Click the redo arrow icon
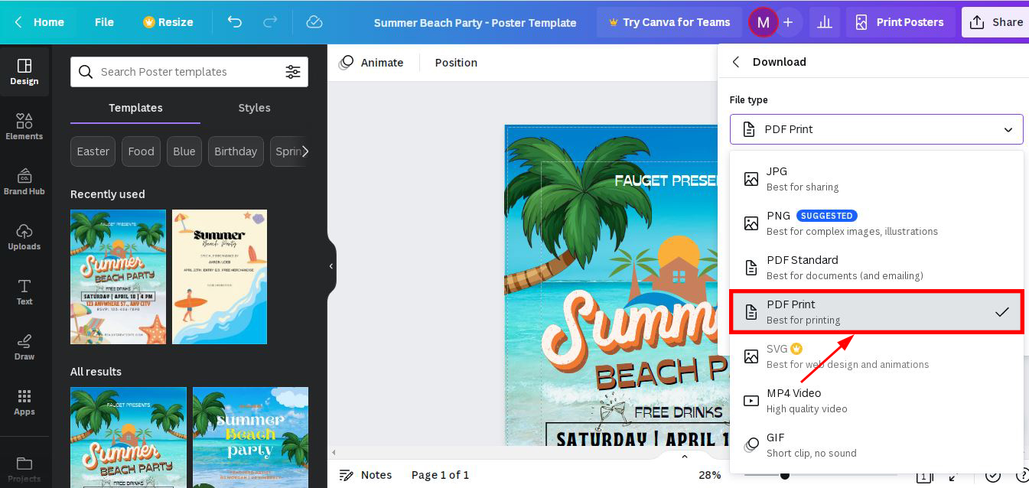This screenshot has width=1029, height=488. tap(270, 22)
